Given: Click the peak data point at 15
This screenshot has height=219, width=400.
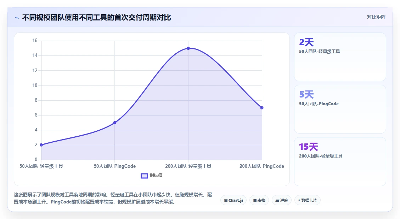Looking at the screenshot, I should click(x=188, y=48).
